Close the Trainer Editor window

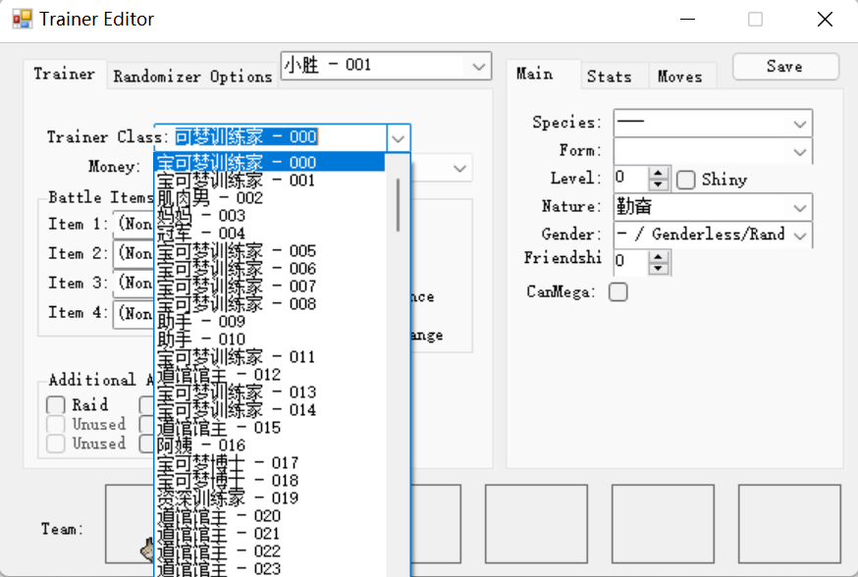(825, 20)
